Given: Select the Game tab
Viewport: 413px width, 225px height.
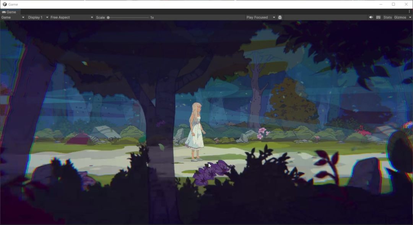Looking at the screenshot, I should (9, 12).
